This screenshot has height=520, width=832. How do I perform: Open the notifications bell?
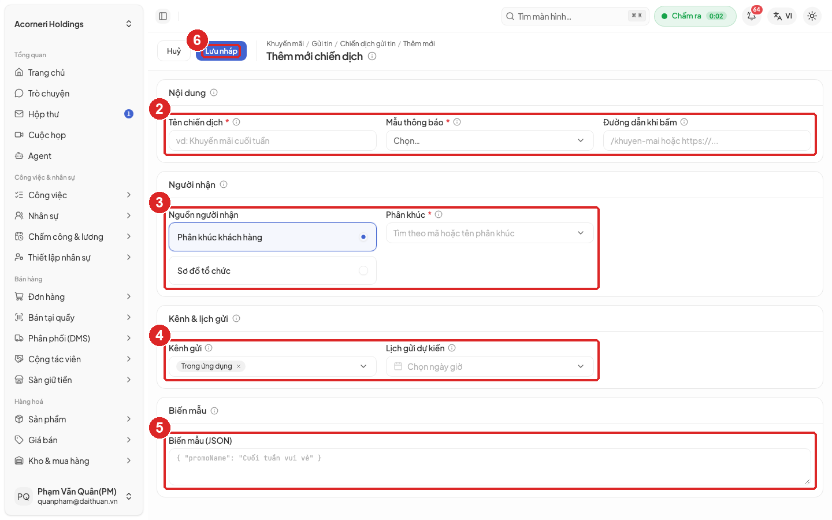point(752,16)
